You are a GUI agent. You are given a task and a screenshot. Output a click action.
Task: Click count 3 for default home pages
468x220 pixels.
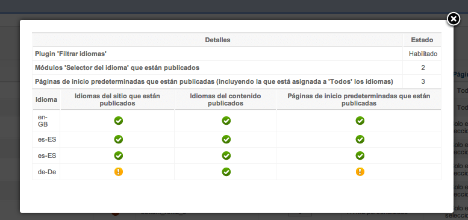(423, 81)
